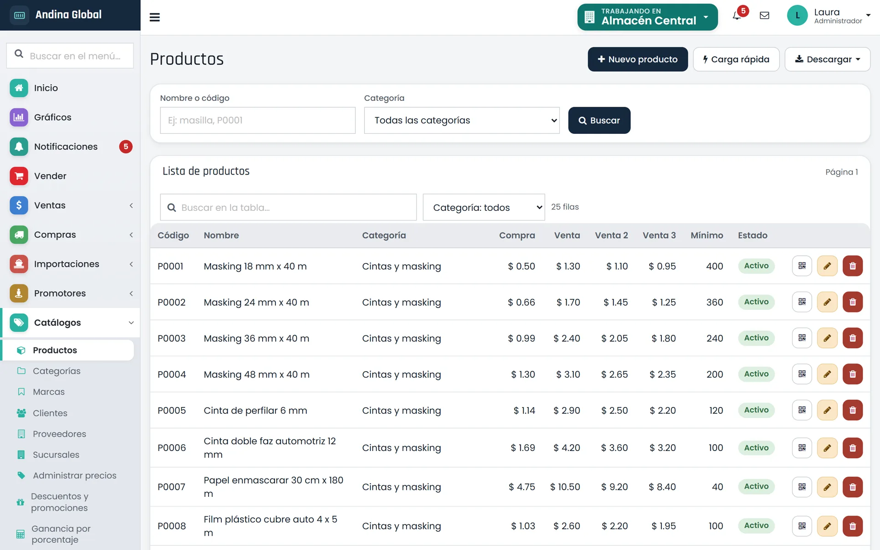
Task: Edit product P0008 with the pencil icon
Action: click(x=827, y=526)
